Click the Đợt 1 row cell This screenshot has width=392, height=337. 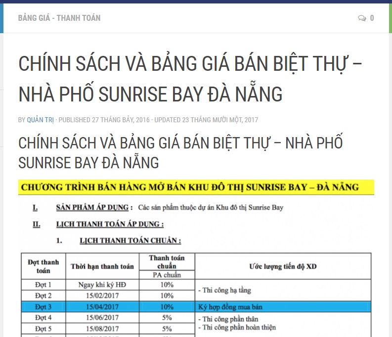point(43,285)
